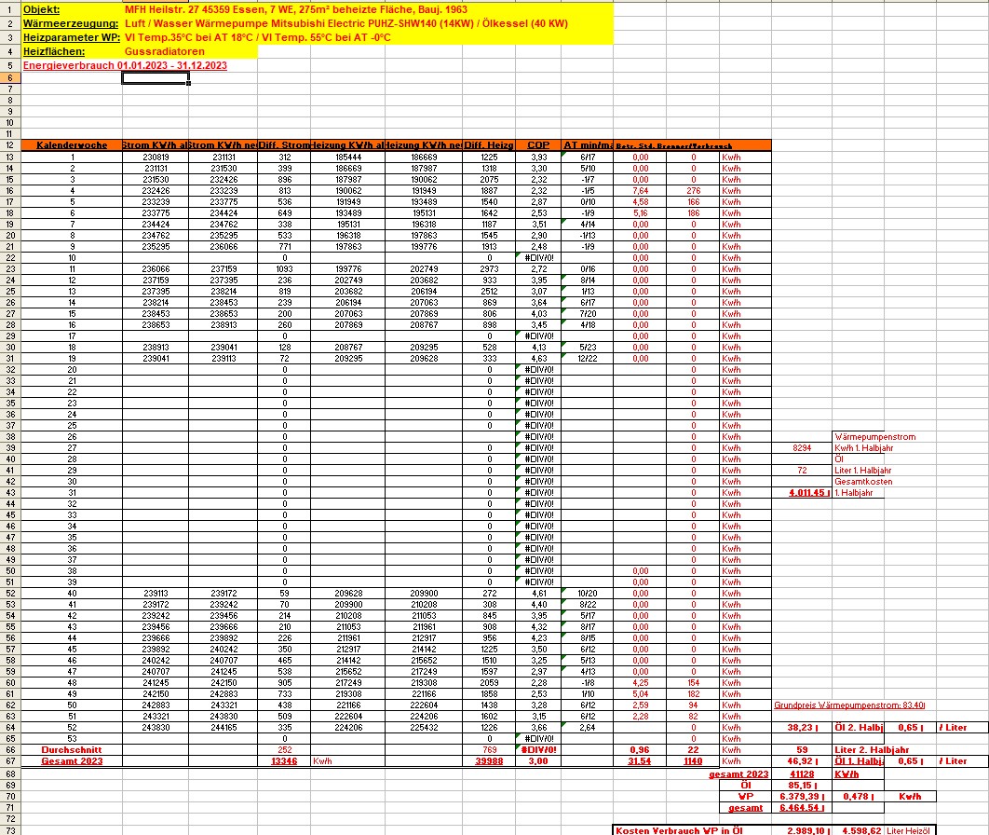
Task: Click the currently selected empty cell in row 6
Action: pos(156,78)
